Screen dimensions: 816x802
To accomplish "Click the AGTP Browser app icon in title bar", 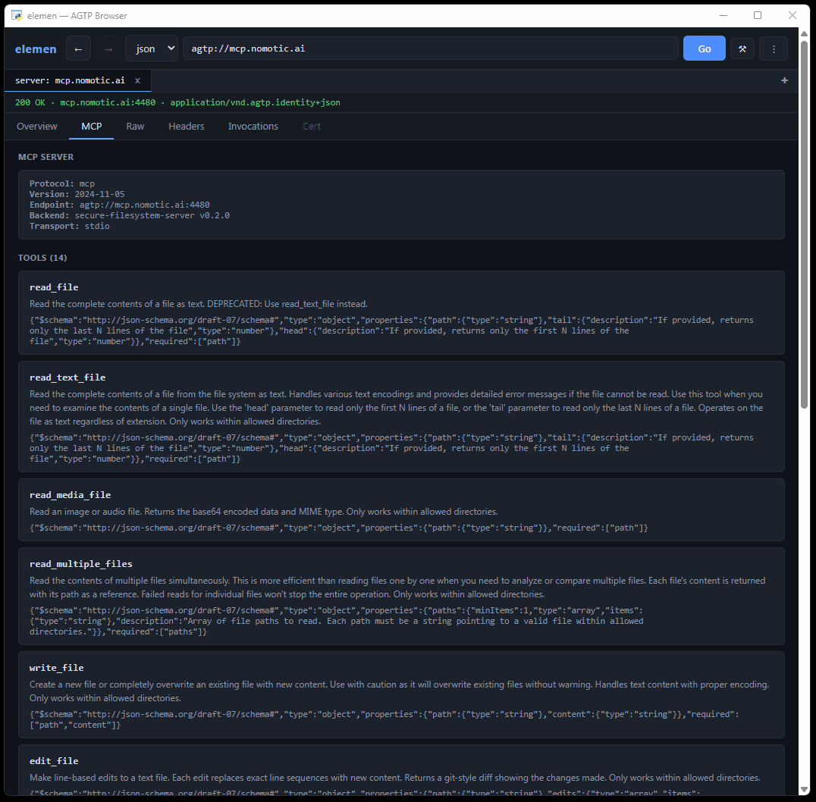I will point(17,16).
